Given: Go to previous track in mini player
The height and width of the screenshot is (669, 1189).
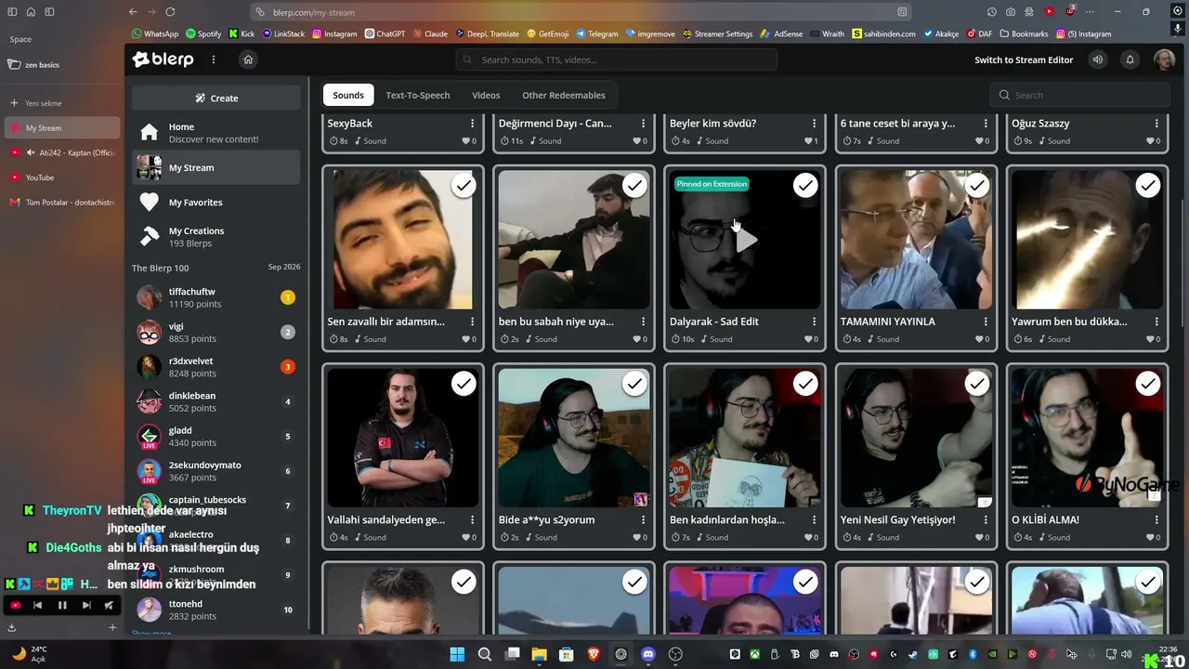Looking at the screenshot, I should (38, 605).
